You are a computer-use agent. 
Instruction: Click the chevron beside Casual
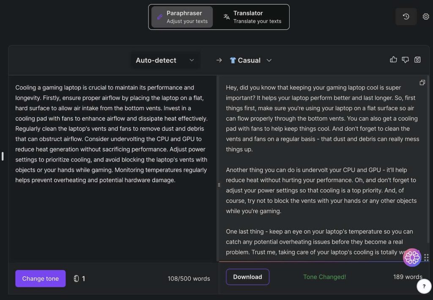(x=269, y=60)
